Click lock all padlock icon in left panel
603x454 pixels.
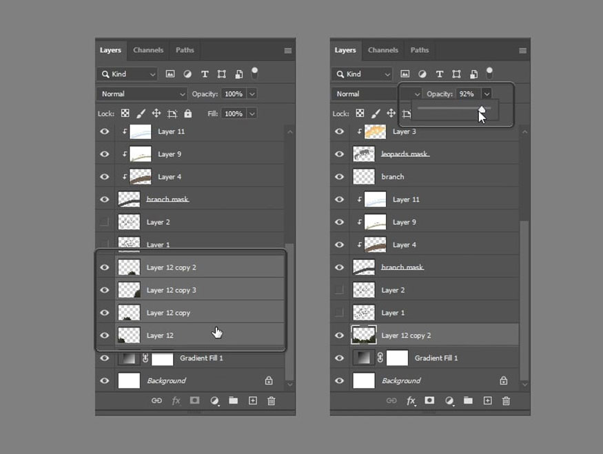click(x=187, y=113)
